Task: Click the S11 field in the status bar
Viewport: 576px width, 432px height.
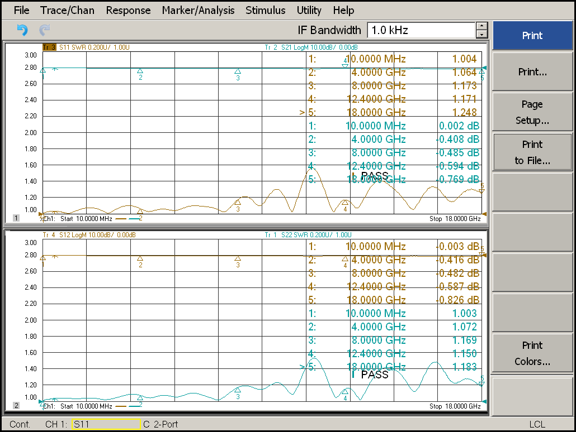Action: [x=105, y=424]
